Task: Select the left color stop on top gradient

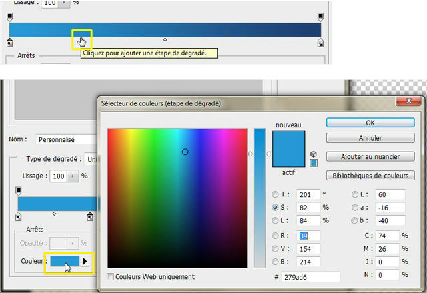Action: (x=9, y=43)
